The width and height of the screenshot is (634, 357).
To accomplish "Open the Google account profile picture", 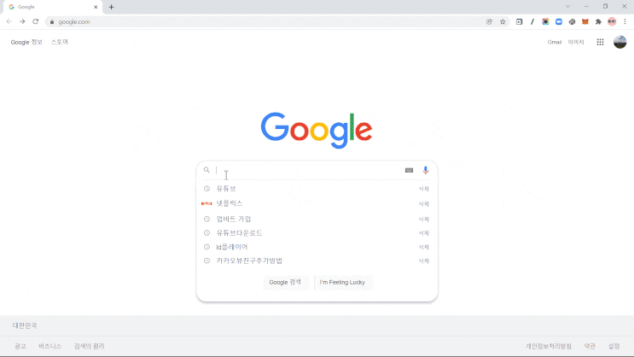I will coord(619,42).
